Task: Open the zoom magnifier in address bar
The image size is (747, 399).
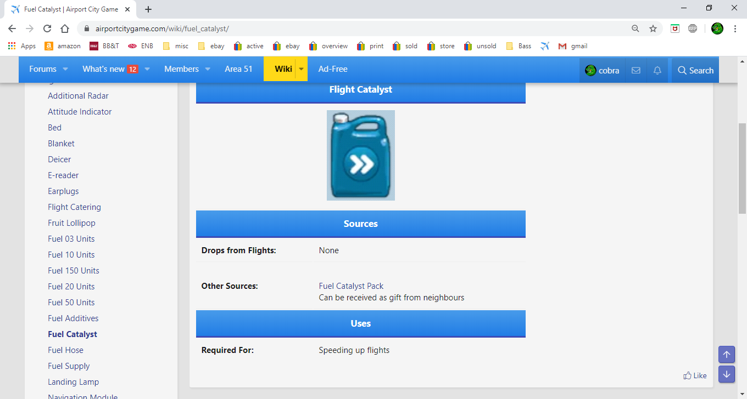Action: 635,29
